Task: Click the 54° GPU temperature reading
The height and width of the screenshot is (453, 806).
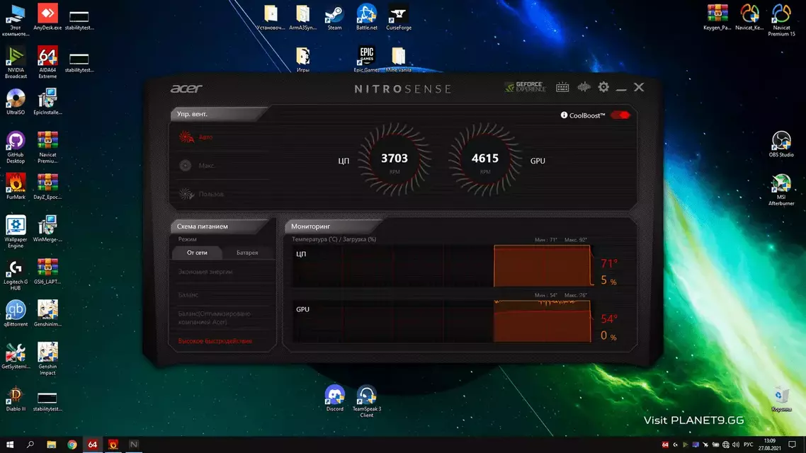Action: point(609,319)
